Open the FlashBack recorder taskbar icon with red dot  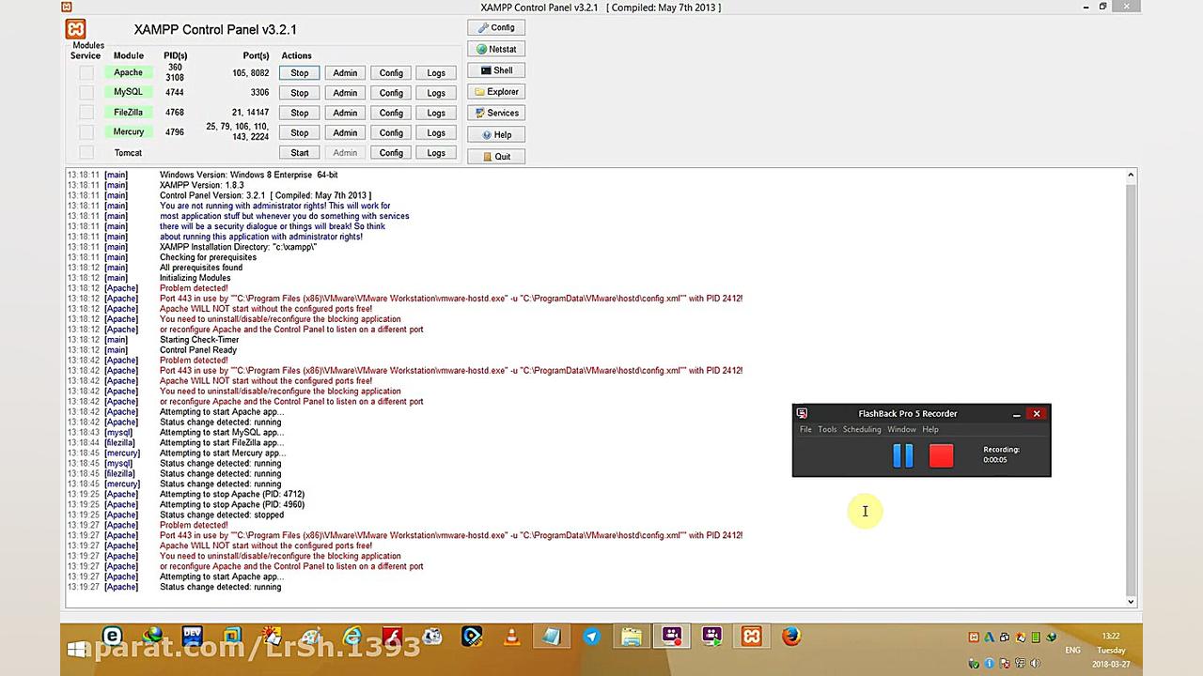click(x=671, y=637)
